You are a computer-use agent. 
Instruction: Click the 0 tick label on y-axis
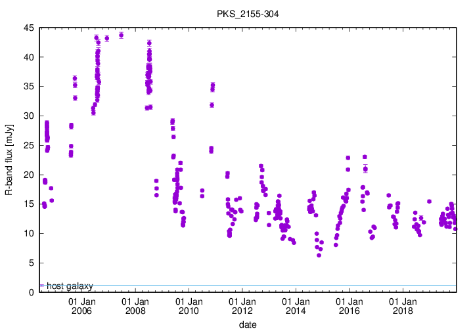tap(32, 292)
